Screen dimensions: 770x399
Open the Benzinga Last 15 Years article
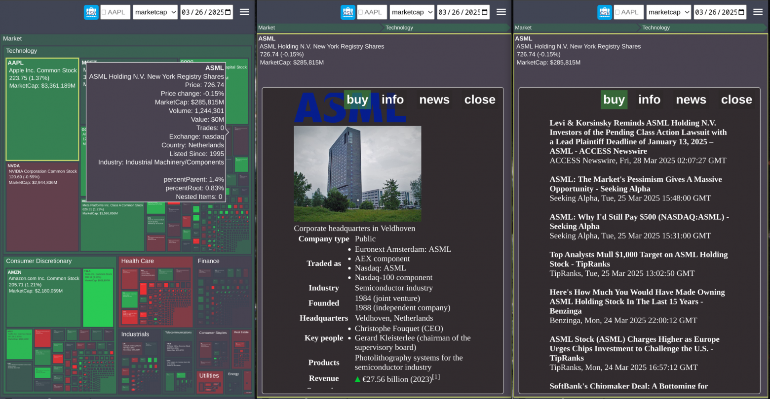coord(637,301)
